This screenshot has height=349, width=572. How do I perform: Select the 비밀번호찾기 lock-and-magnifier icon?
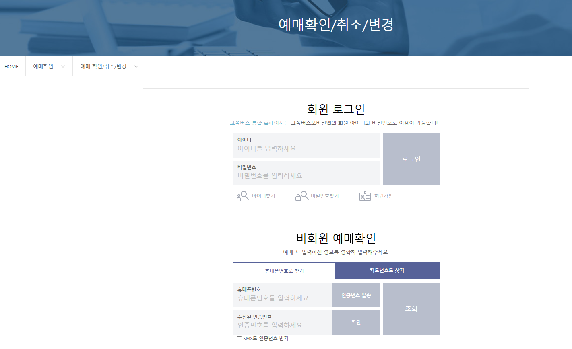pyautogui.click(x=301, y=195)
